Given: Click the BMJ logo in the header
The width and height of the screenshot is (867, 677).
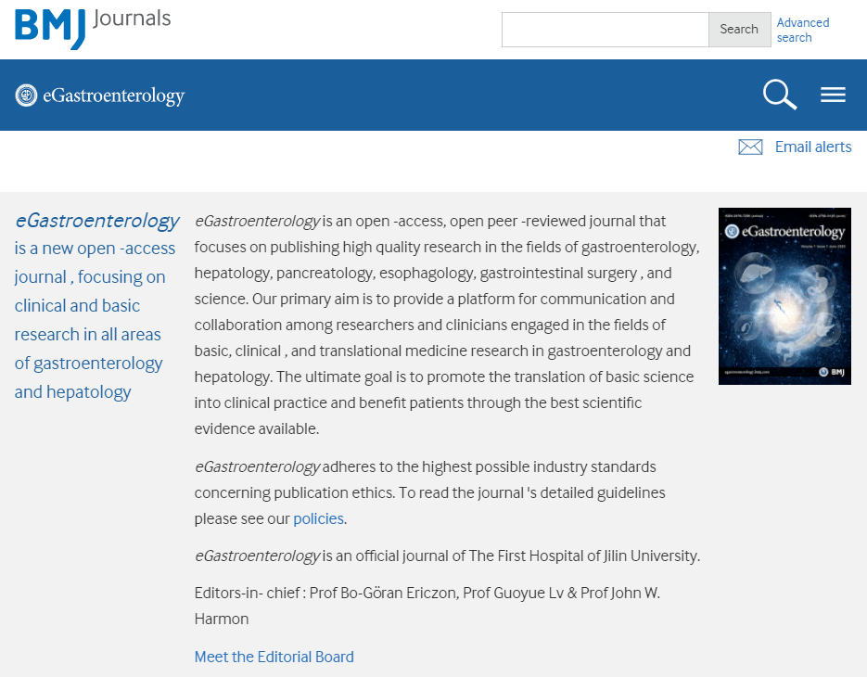Looking at the screenshot, I should 50,27.
